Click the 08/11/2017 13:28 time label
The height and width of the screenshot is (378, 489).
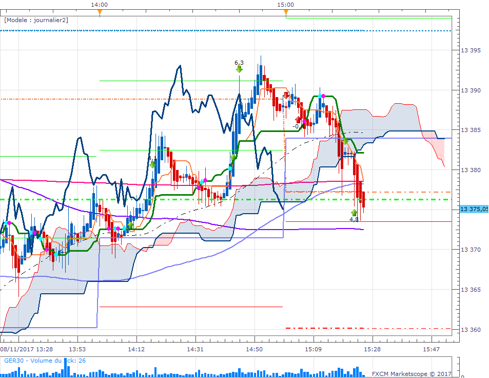[x=27, y=349]
